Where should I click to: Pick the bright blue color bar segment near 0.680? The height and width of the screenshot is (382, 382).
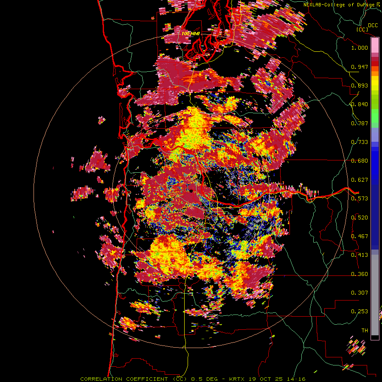pos(375,163)
